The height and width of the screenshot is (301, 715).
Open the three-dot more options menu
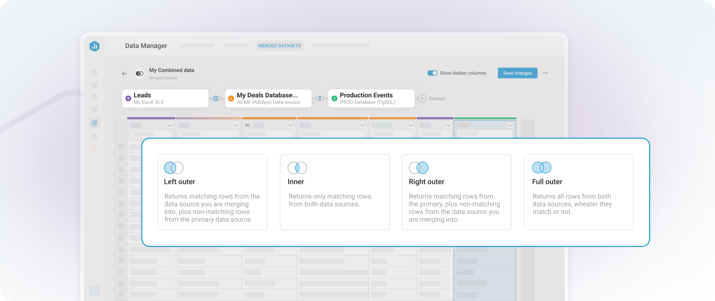pyautogui.click(x=546, y=73)
